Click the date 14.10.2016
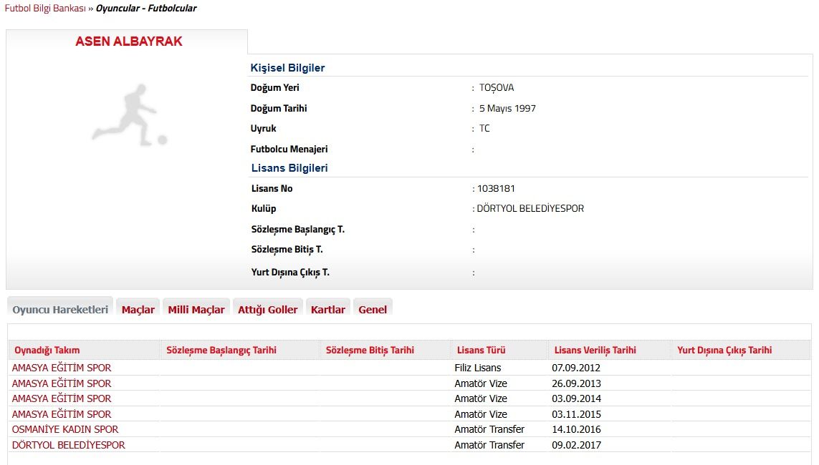 [576, 429]
